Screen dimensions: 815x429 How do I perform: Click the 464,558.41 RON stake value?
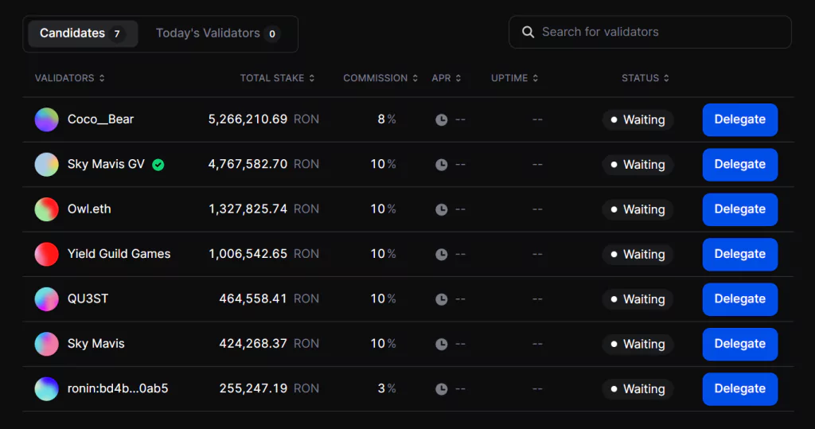[269, 299]
